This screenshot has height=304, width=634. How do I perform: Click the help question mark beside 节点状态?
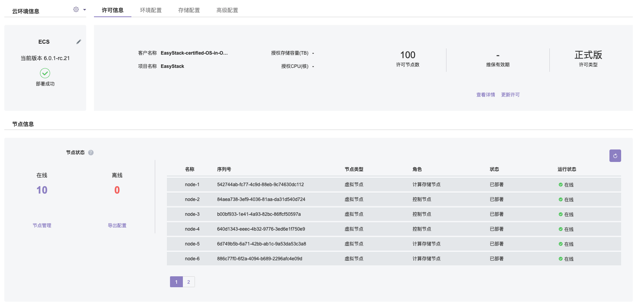[x=91, y=153]
